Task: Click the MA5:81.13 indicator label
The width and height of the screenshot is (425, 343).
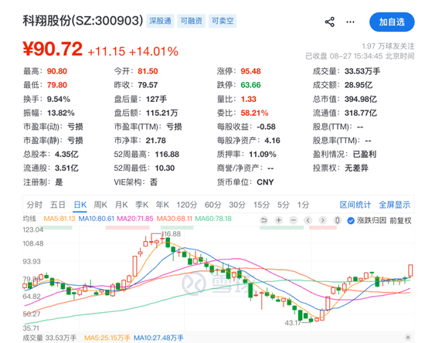Action: (59, 219)
